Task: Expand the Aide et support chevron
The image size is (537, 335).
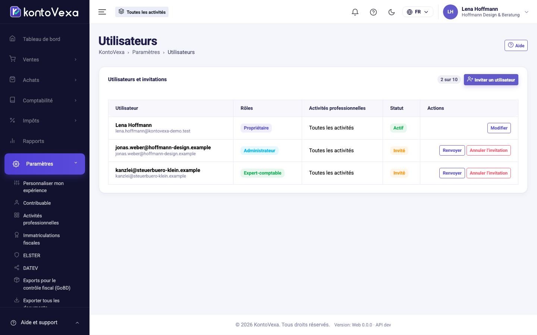Action: point(77,323)
